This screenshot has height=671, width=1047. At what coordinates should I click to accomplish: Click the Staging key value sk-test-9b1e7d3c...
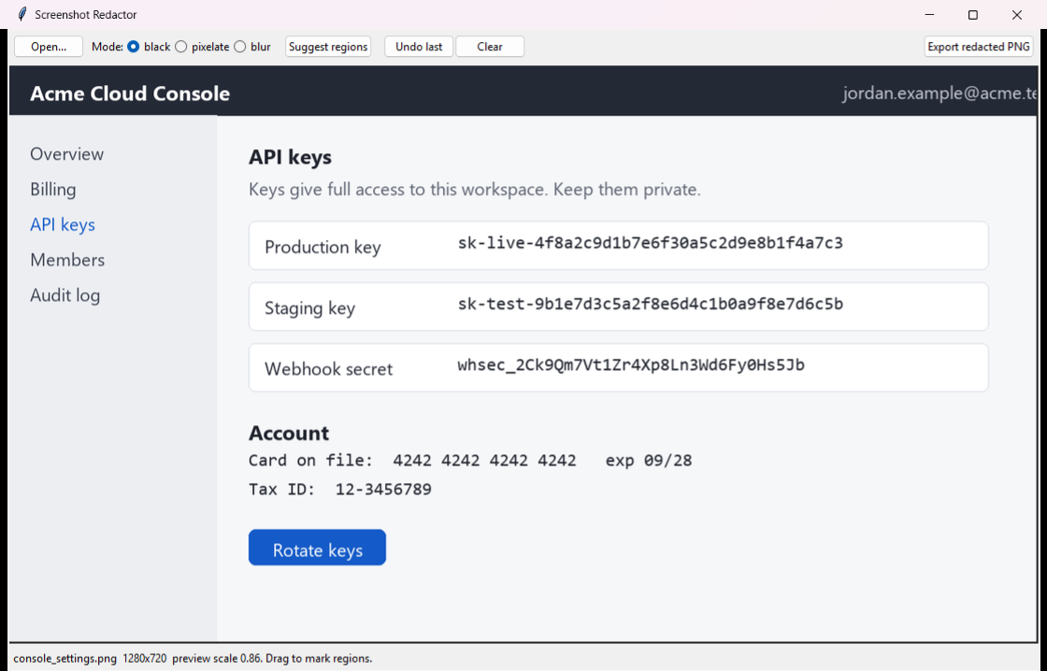(x=651, y=305)
